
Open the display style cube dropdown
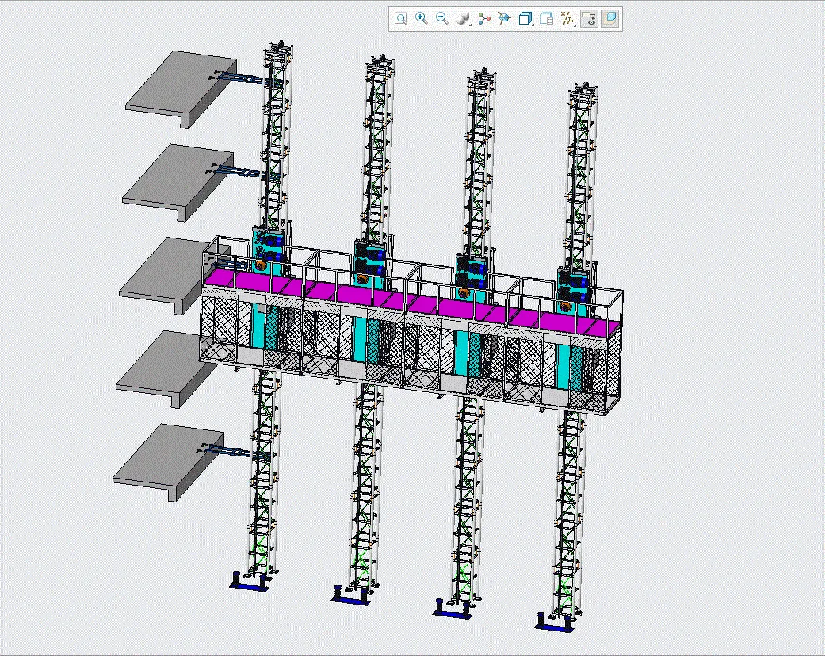coord(525,19)
